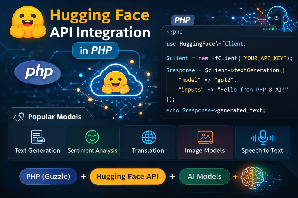
Task: Click the "Hello from PHP & AI!" string
Action: 253,90
